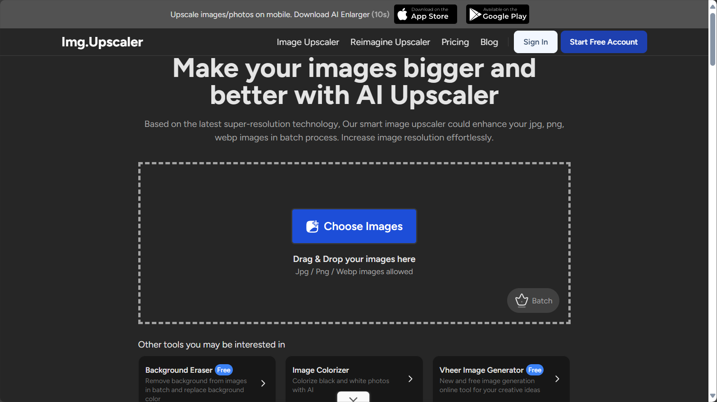This screenshot has height=402, width=717.
Task: Click the Apple logo on App Store badge
Action: [x=403, y=14]
